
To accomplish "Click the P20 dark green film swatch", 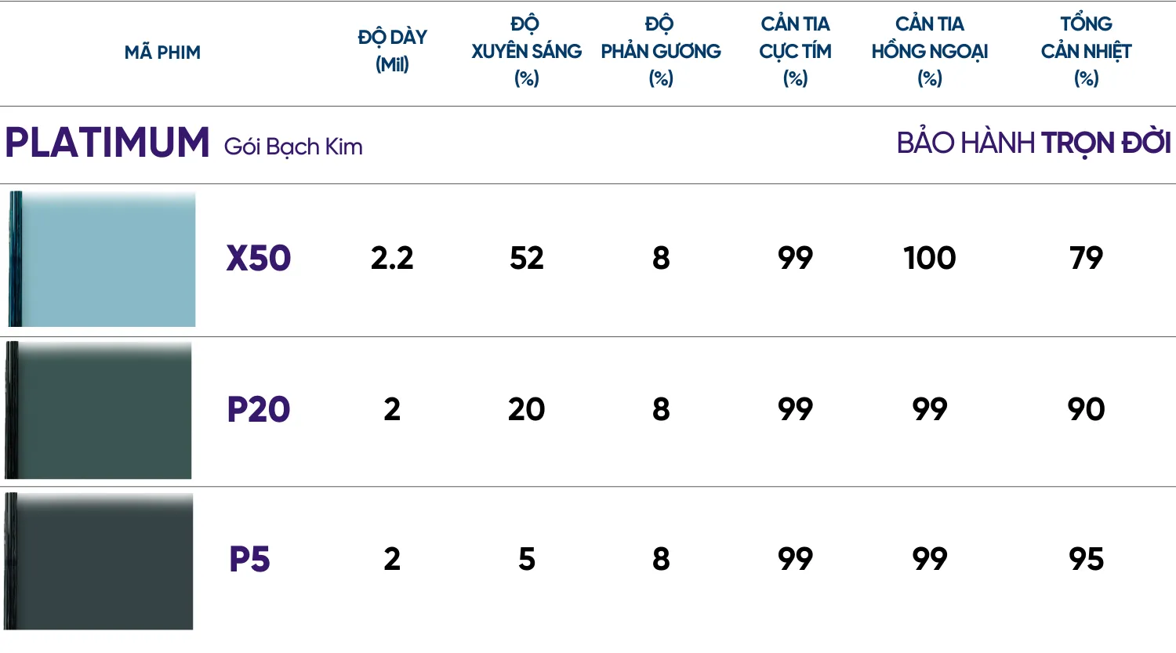I will click(x=100, y=410).
